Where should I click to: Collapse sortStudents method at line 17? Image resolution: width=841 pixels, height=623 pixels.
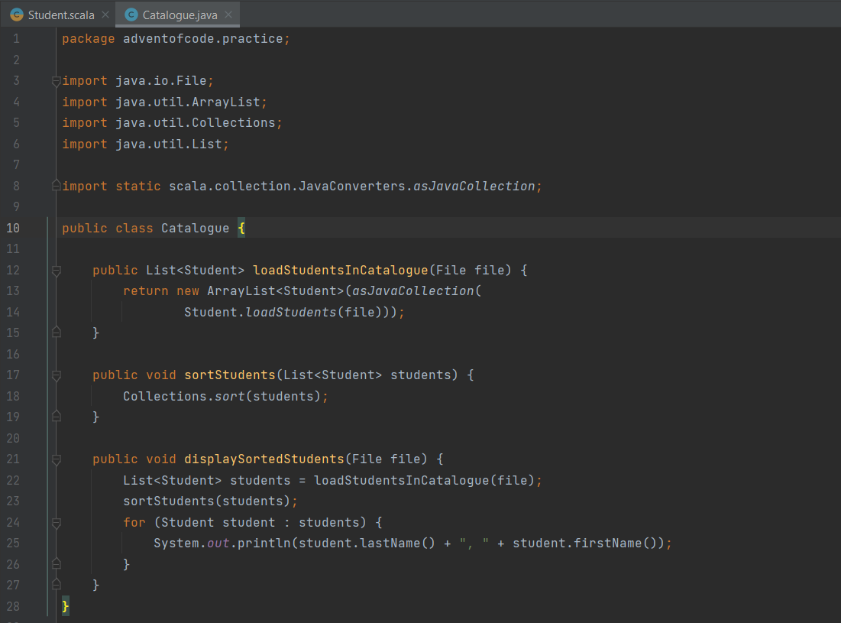pos(57,375)
